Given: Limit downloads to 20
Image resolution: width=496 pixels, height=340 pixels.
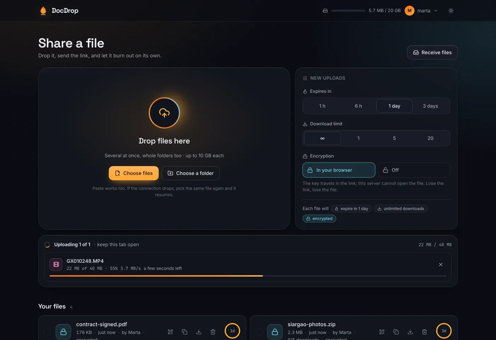Looking at the screenshot, I should (x=430, y=138).
